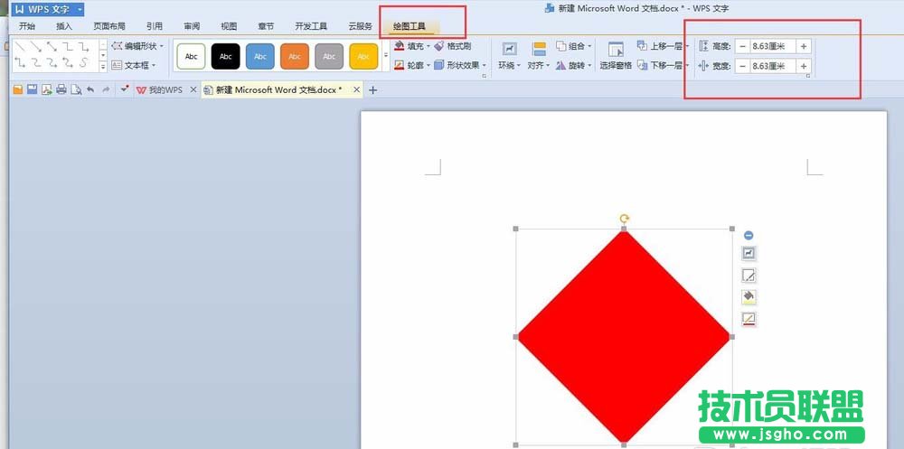Click the 选择窗格 selection pane icon
This screenshot has height=449, width=904.
[x=617, y=50]
